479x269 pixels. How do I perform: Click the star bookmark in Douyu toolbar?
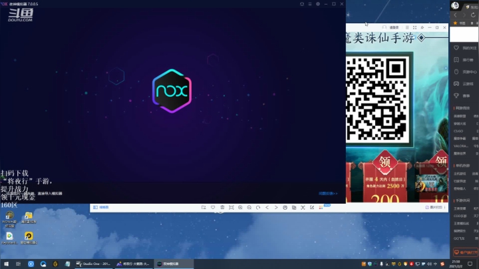click(x=455, y=23)
